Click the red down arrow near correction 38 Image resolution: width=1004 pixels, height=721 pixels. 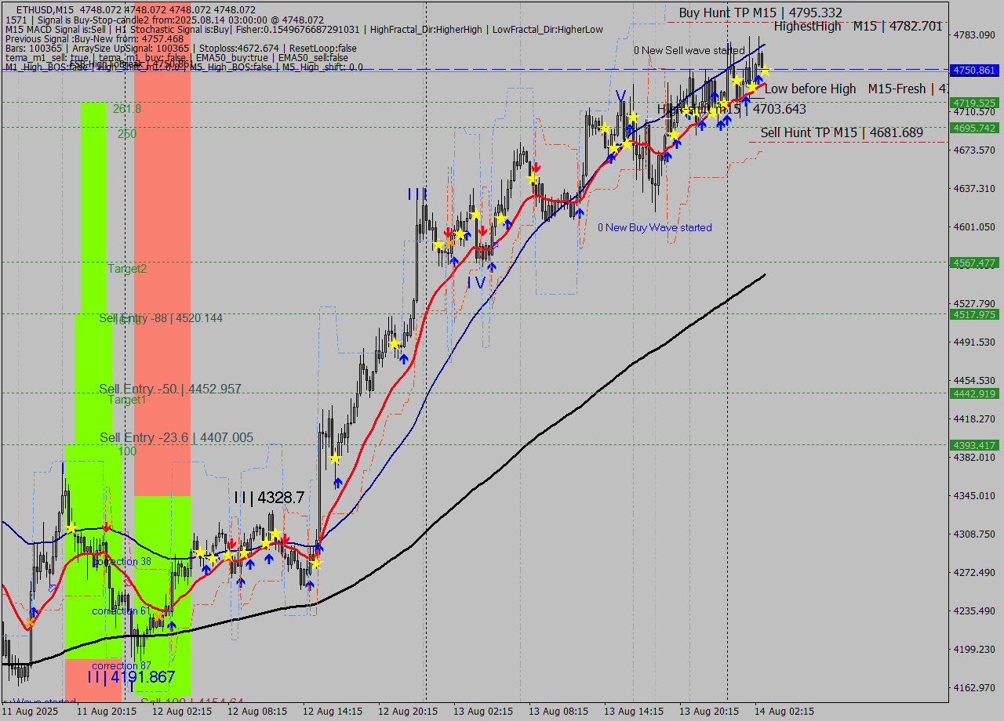pos(106,527)
